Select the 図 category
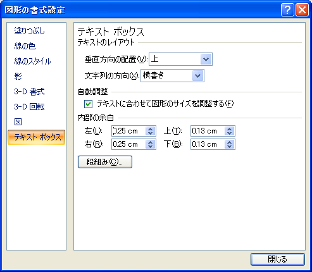Screen dimensions: 312x272 coord(18,121)
